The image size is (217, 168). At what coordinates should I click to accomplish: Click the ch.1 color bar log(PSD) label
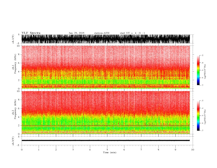tap(205, 72)
